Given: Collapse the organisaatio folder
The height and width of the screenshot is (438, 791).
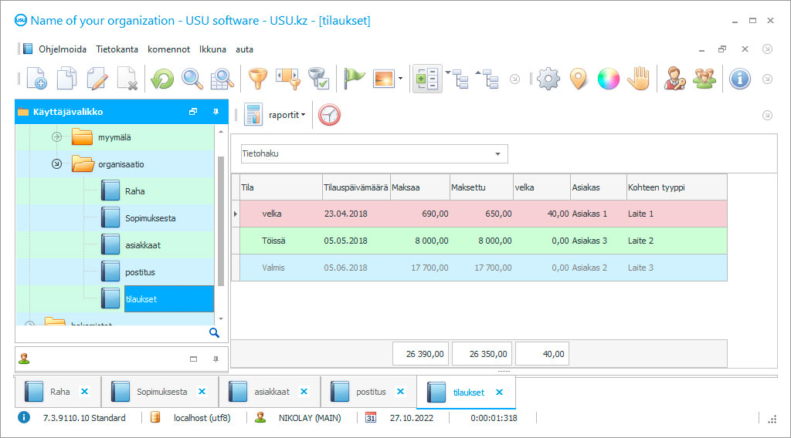Looking at the screenshot, I should (x=56, y=164).
